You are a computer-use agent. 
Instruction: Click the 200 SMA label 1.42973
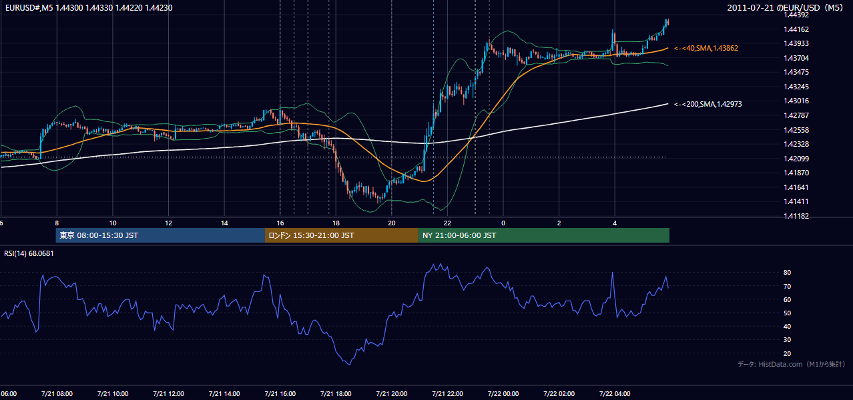coord(708,104)
